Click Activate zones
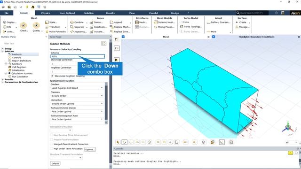301x169 pixels. coord(97,31)
